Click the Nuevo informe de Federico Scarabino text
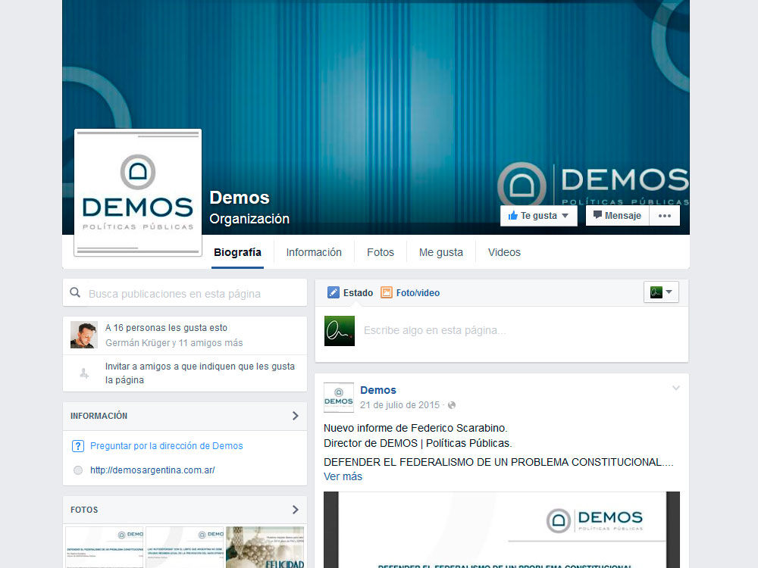The height and width of the screenshot is (568, 758). pyautogui.click(x=415, y=428)
